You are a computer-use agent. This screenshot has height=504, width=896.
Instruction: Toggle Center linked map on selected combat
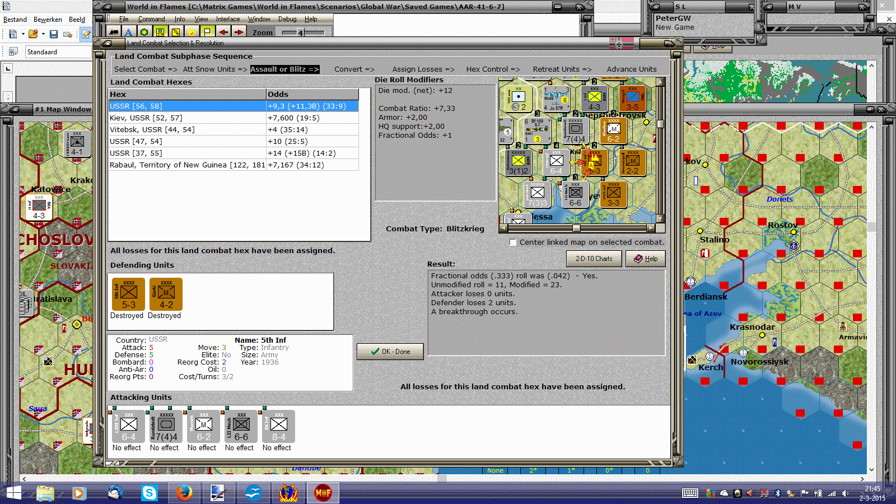pyautogui.click(x=513, y=242)
